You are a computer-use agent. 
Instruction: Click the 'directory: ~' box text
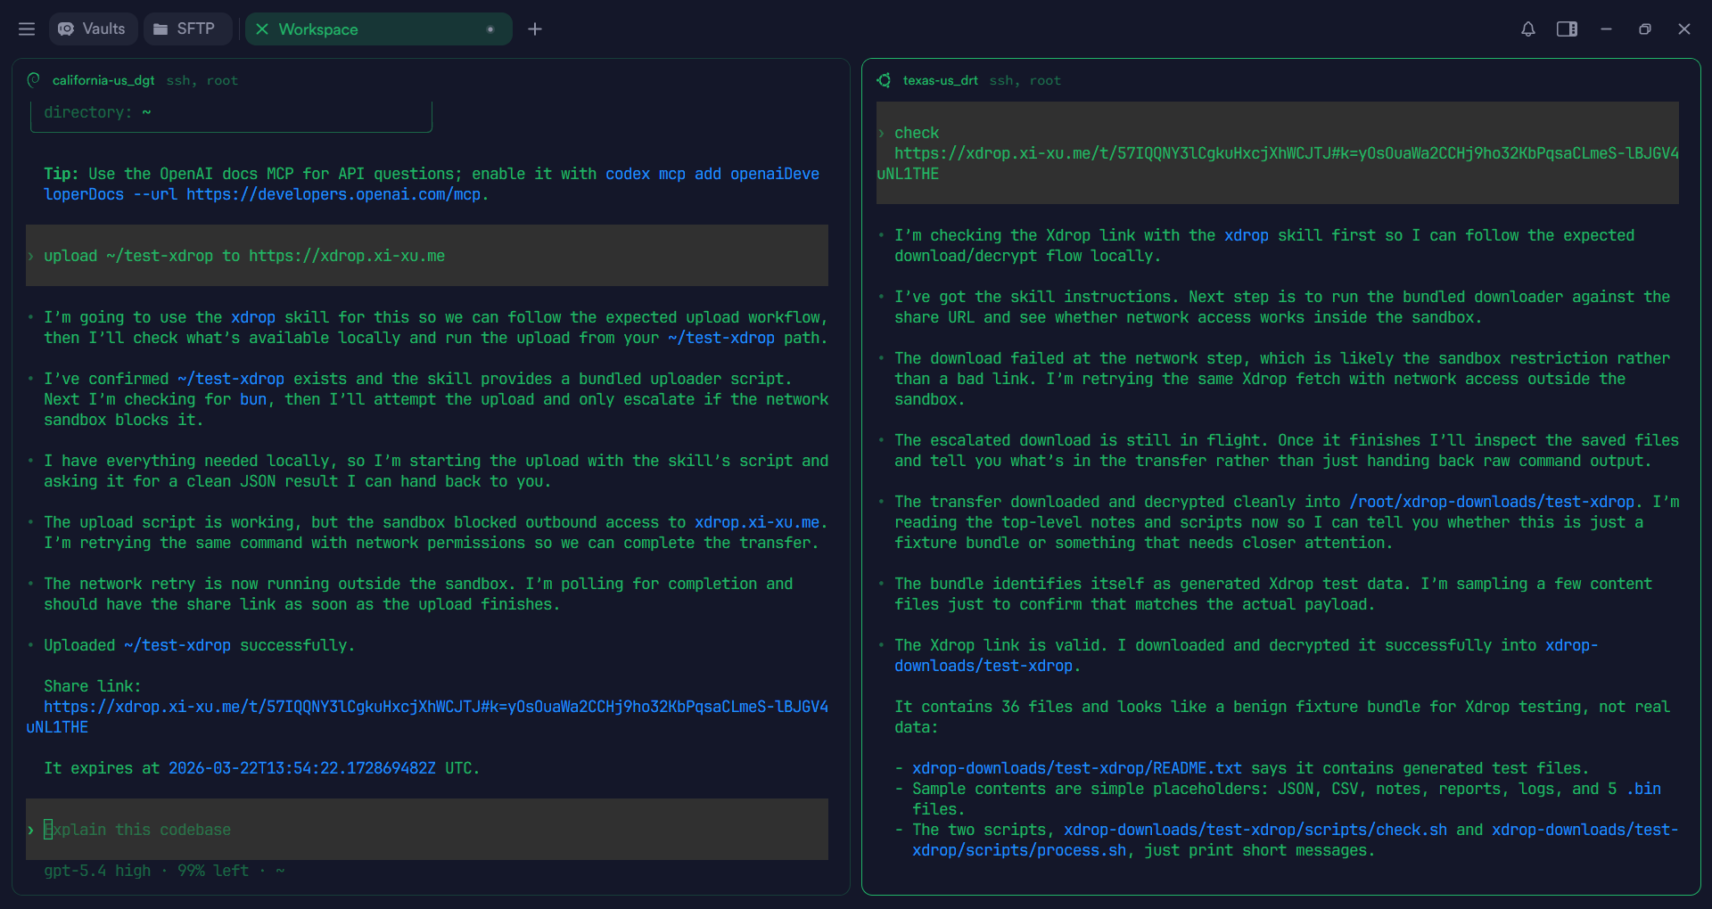pyautogui.click(x=97, y=112)
